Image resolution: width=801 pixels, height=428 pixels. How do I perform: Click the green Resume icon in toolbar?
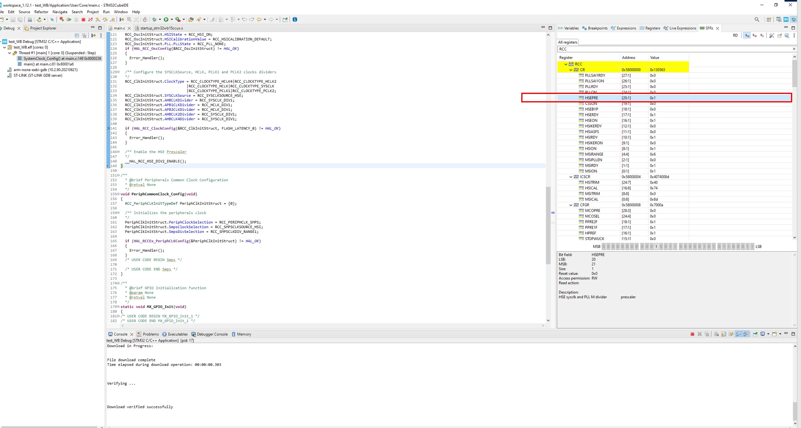[x=69, y=19]
